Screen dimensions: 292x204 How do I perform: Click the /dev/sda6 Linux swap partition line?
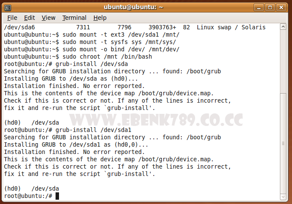135,27
